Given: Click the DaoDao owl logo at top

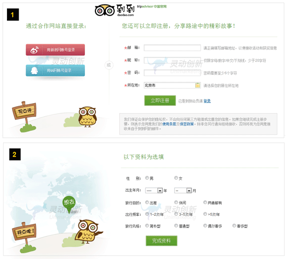Looking at the screenshot, I should click(x=105, y=10).
